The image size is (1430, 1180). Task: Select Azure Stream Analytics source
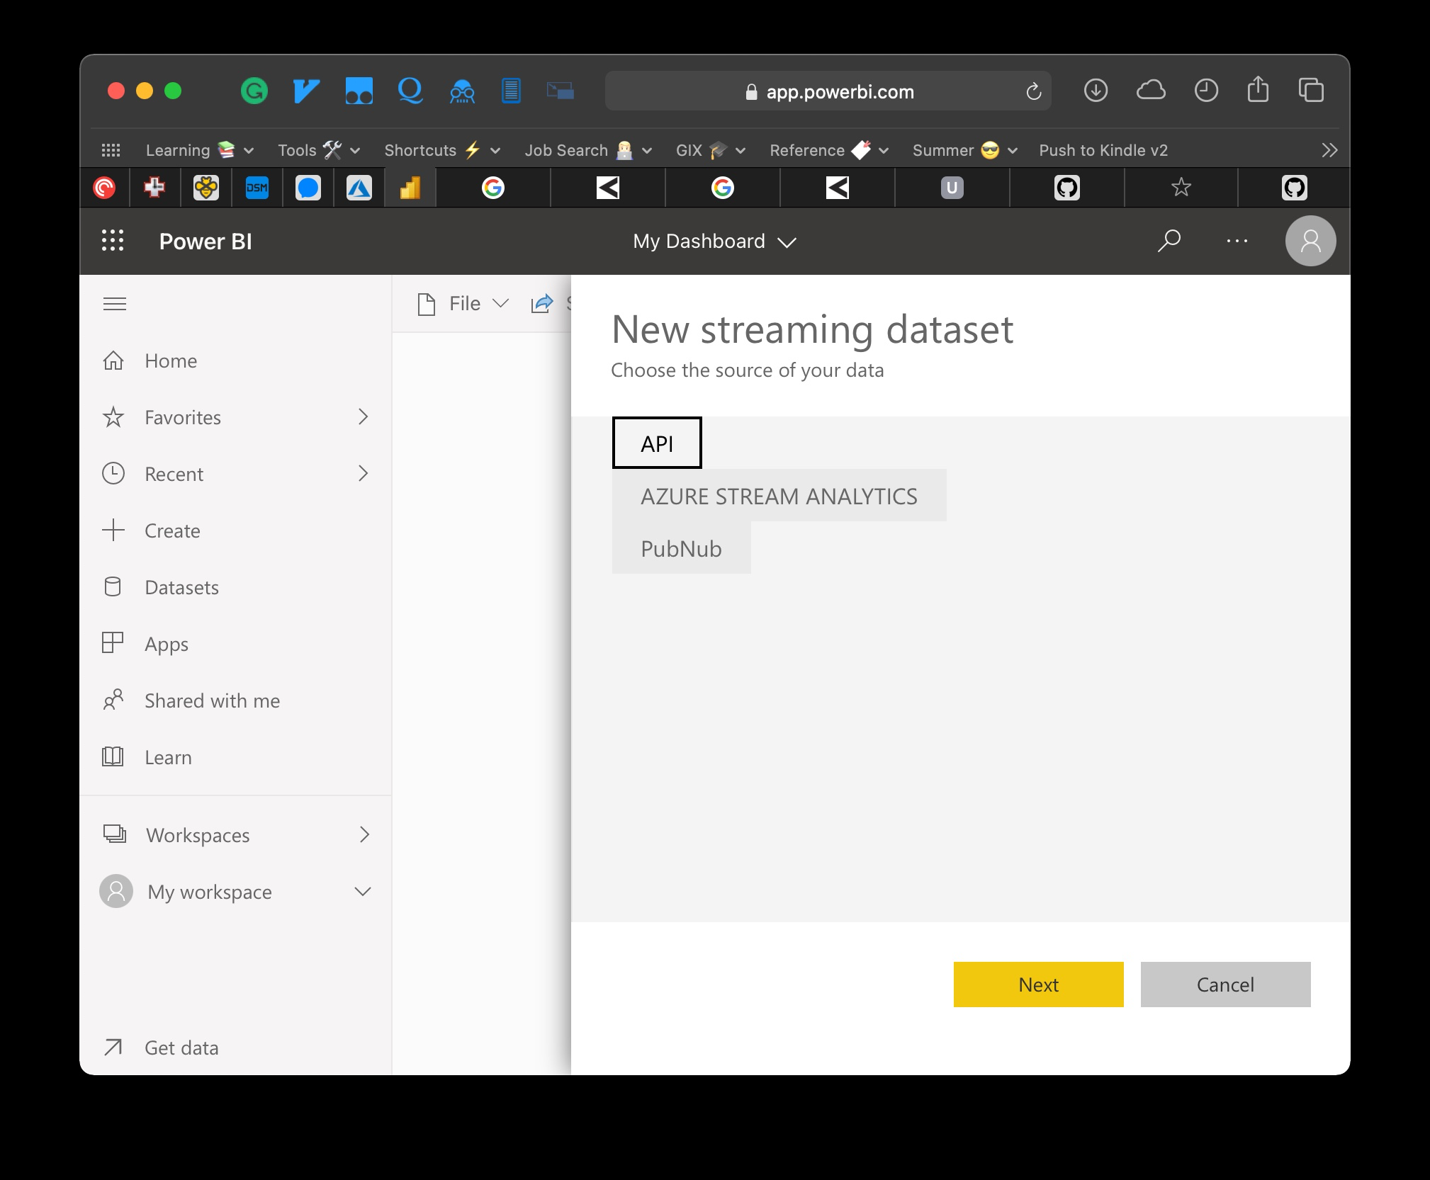(x=779, y=496)
